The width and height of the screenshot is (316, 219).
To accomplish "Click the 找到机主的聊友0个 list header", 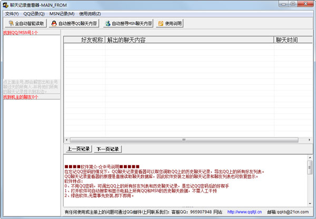I will 21,97.
